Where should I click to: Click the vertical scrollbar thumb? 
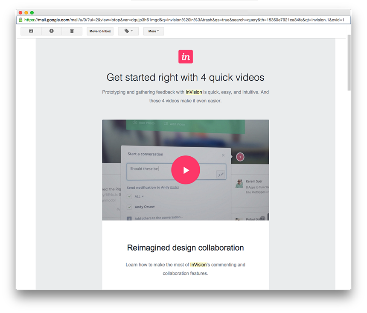[349, 62]
